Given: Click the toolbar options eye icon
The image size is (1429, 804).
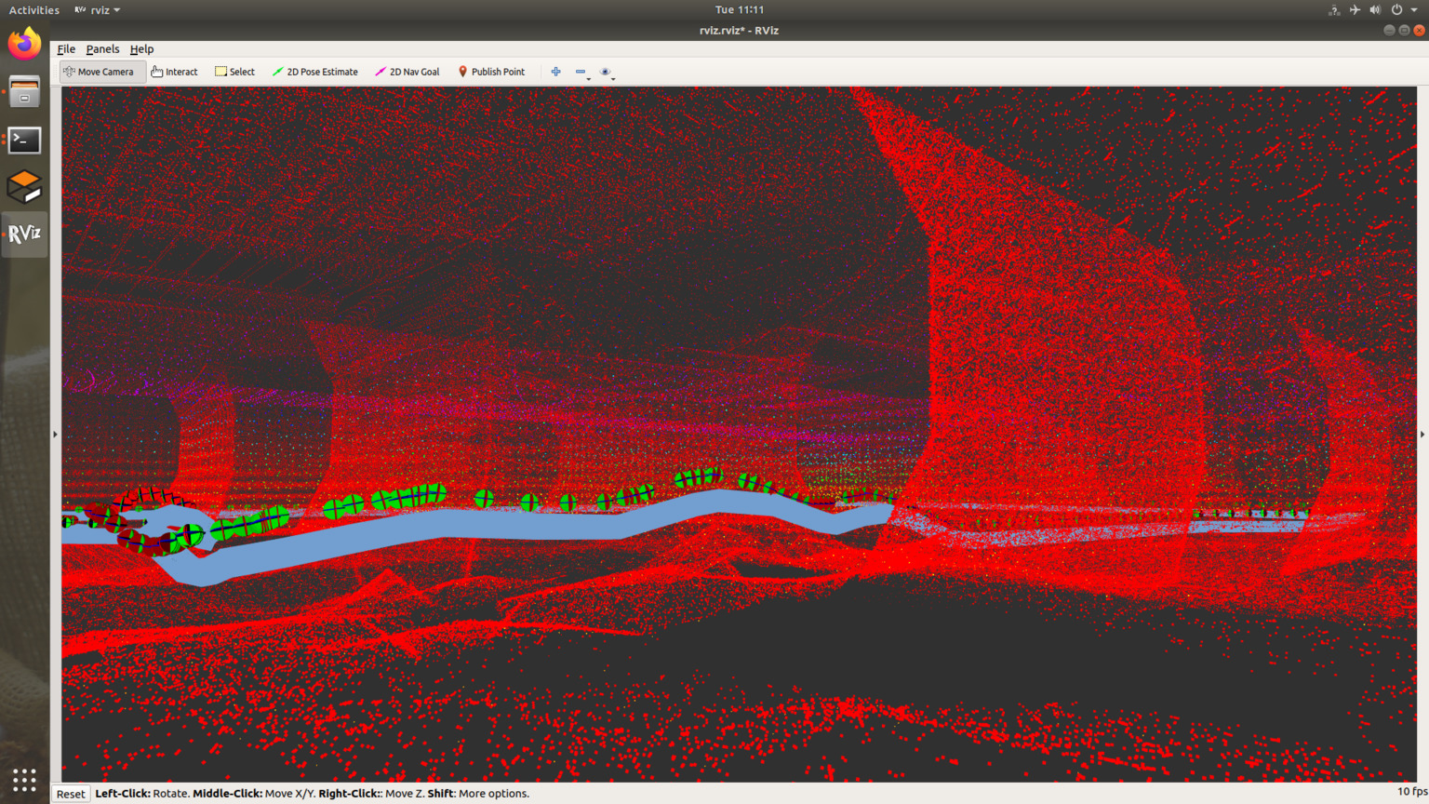Looking at the screenshot, I should (x=605, y=72).
